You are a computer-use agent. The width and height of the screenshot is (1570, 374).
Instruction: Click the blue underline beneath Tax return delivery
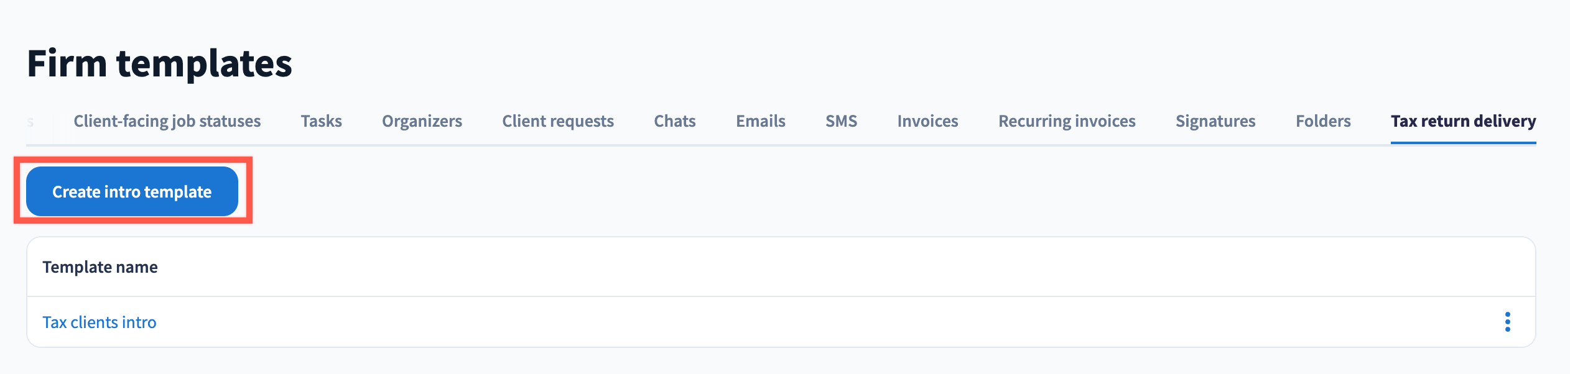(1463, 143)
